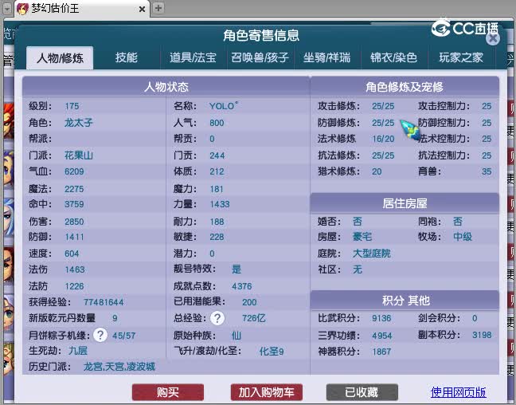The width and height of the screenshot is (516, 405).
Task: Click the 副本积分 value 3198
Action: point(482,335)
